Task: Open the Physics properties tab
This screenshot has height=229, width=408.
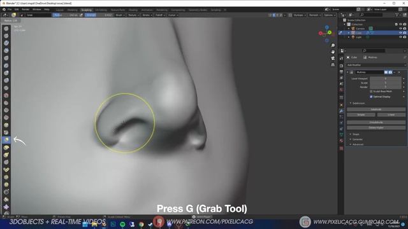Action: click(x=342, y=123)
